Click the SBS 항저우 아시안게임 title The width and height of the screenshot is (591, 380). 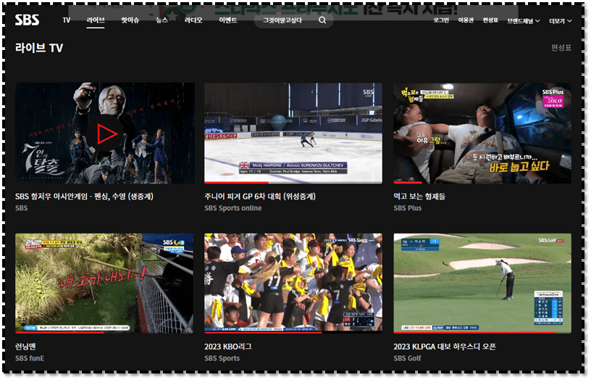point(84,197)
